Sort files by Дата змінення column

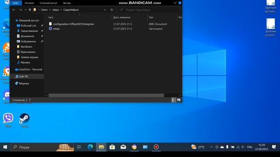[122, 17]
